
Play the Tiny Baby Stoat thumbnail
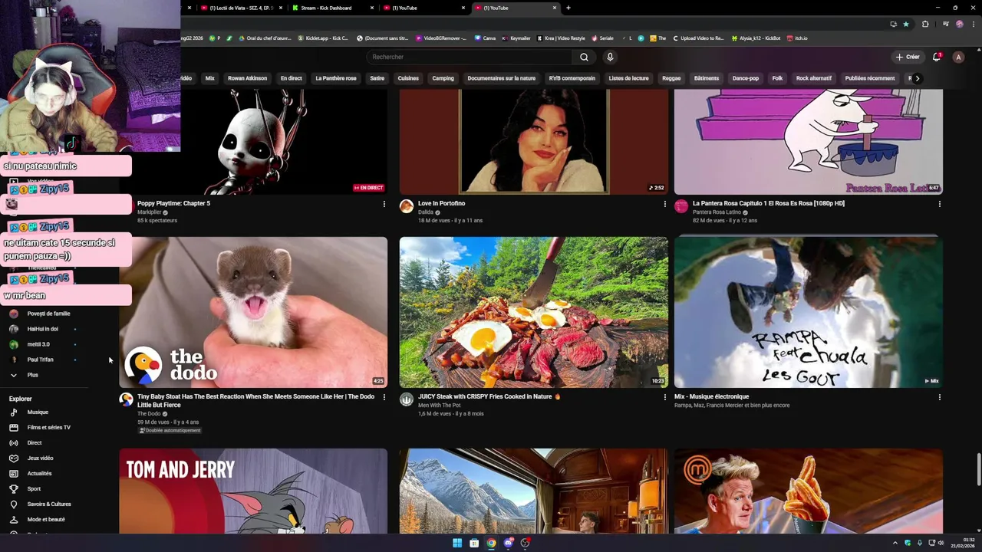click(253, 312)
